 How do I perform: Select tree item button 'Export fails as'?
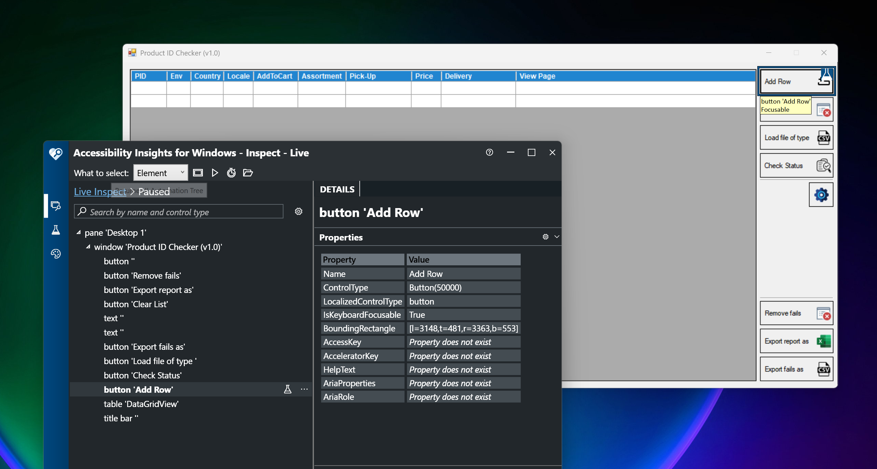[144, 347]
